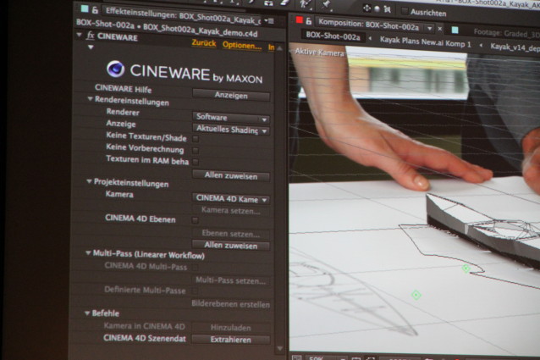Select the Puppet Pin tool in the top toolbar
Viewport: 540px width, 360px height.
[326, 3]
